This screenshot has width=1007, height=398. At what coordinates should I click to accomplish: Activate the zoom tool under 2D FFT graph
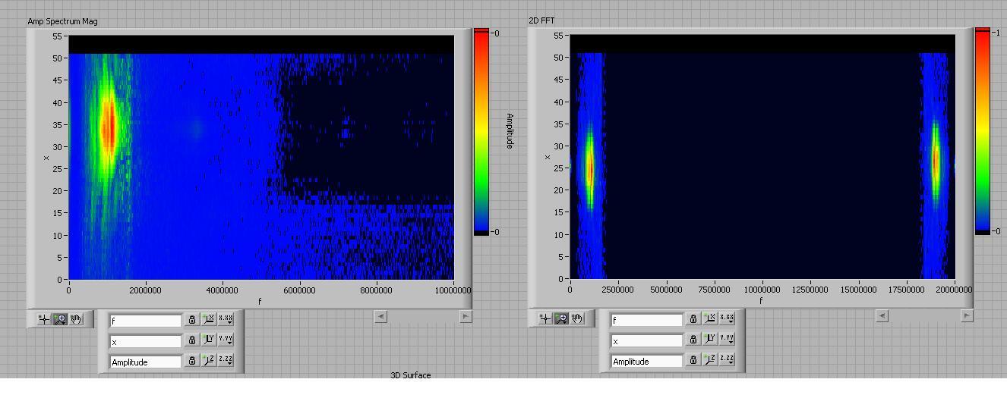pos(561,318)
